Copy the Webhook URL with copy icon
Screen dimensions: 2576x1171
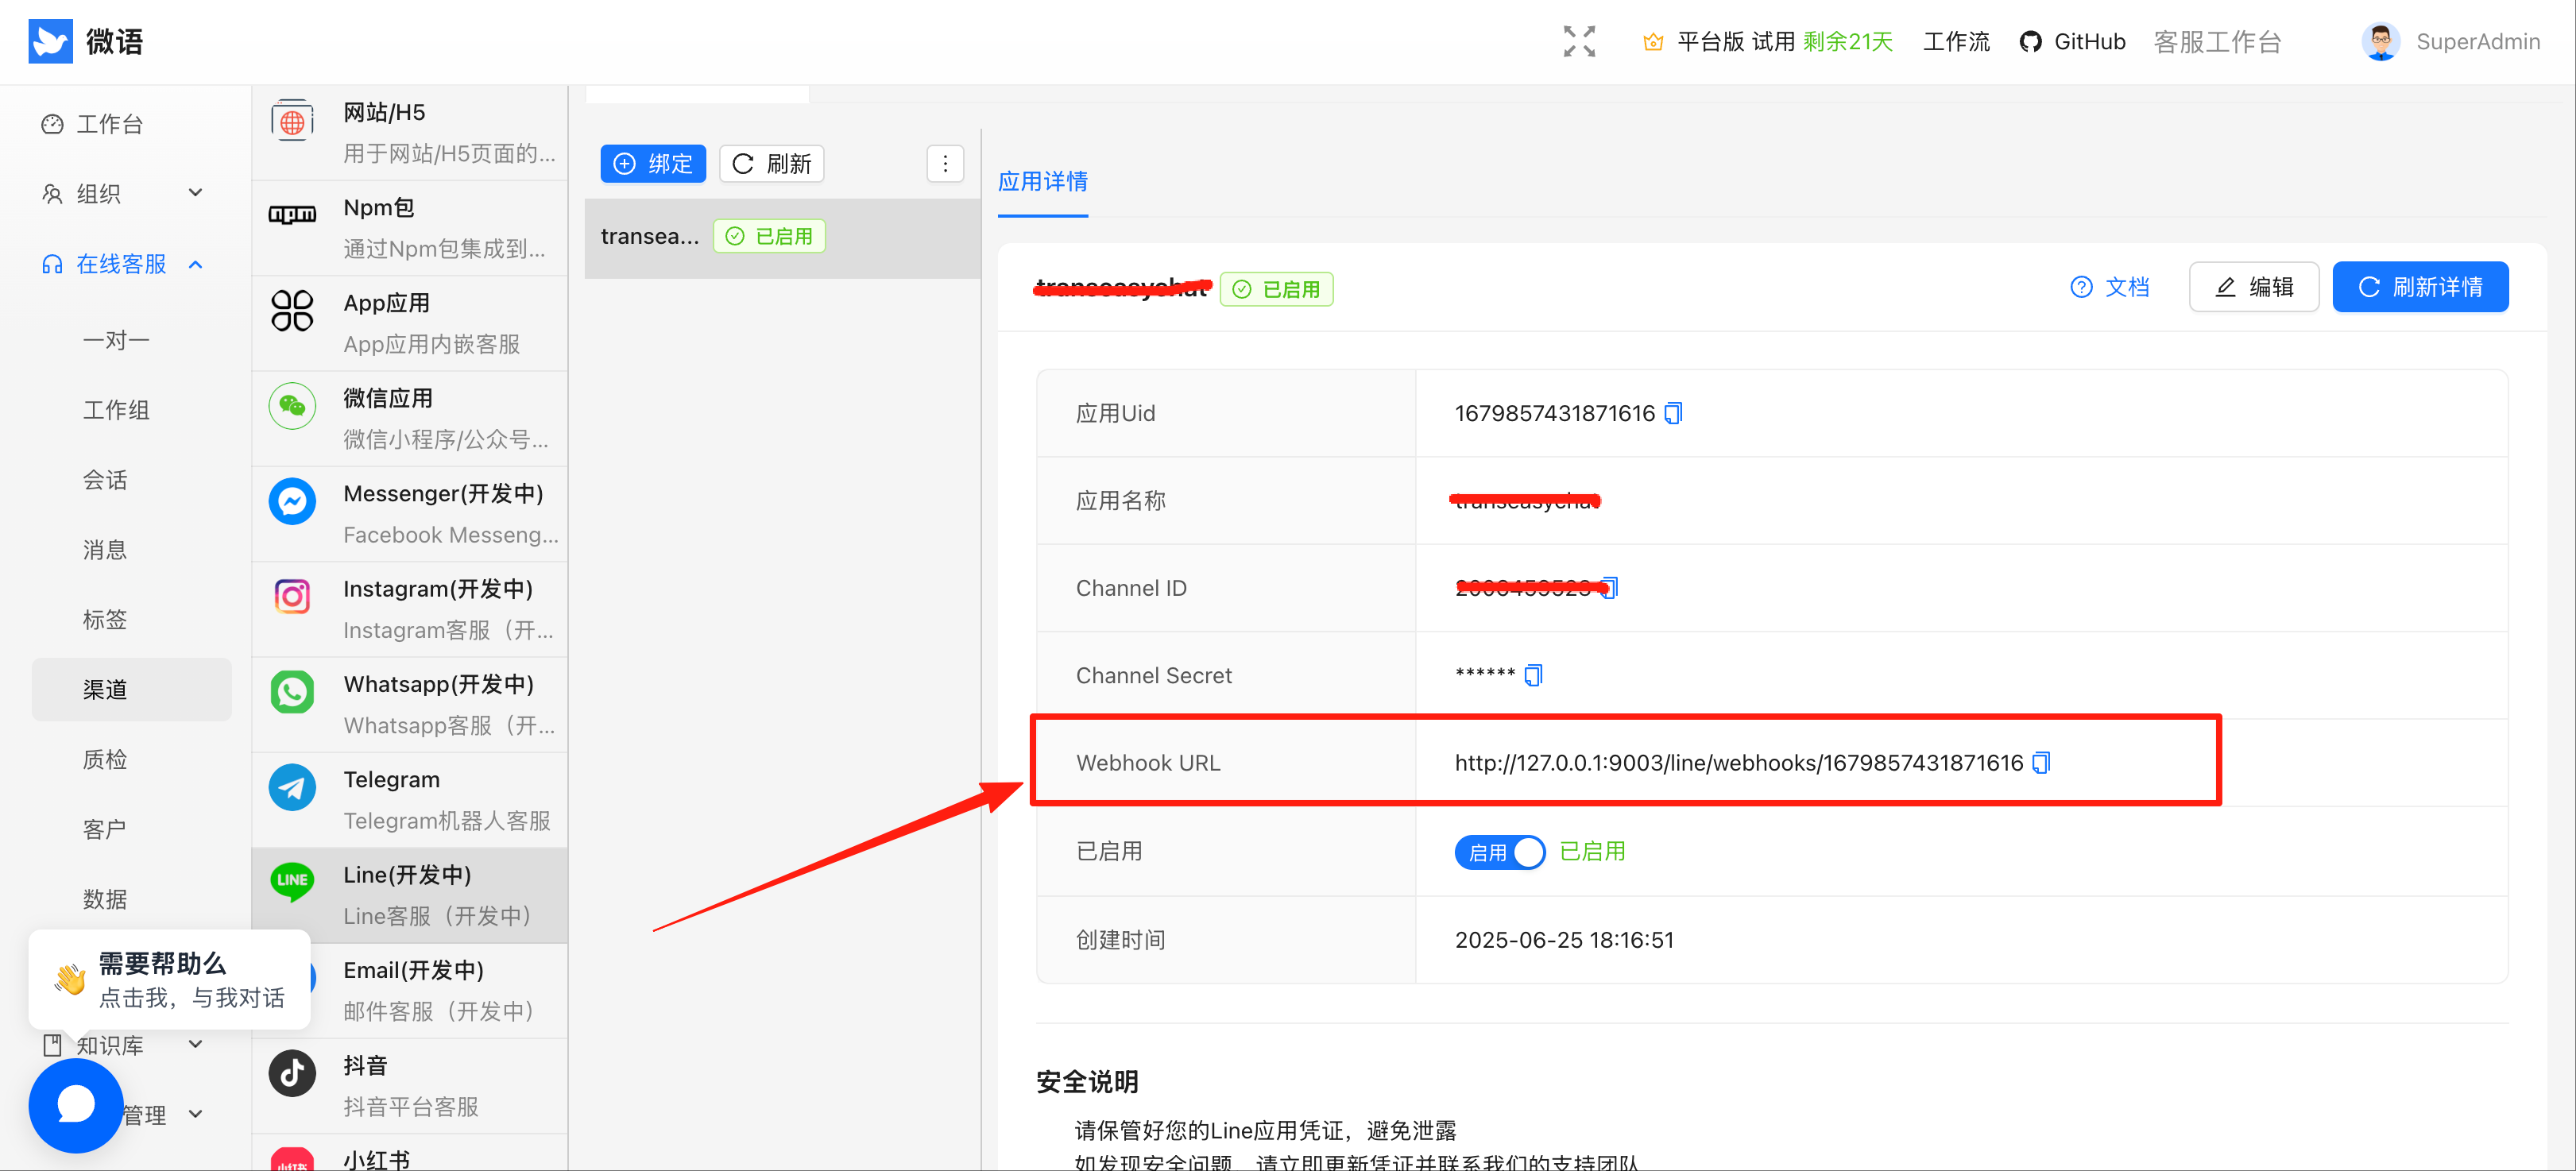pyautogui.click(x=2041, y=763)
